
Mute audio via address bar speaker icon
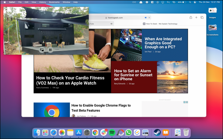pyautogui.click(x=145, y=18)
